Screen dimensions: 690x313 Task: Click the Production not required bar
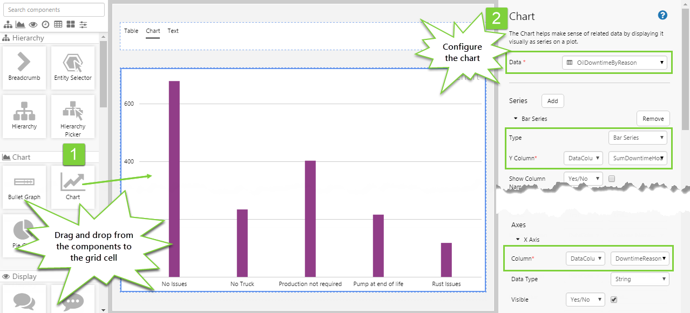310,219
